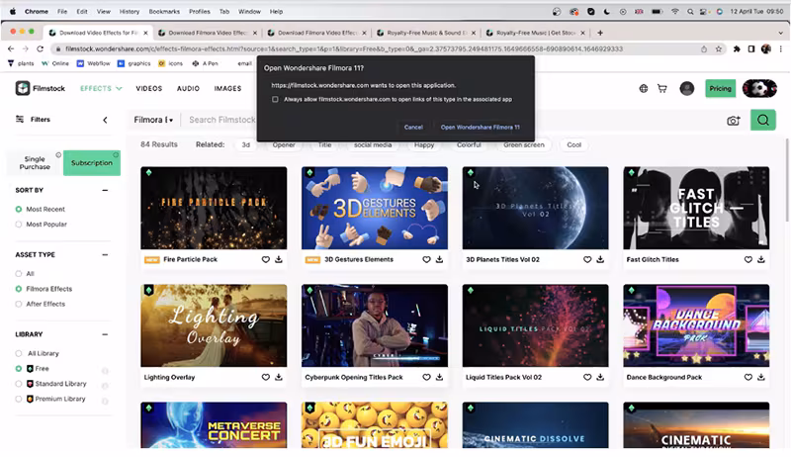The height and width of the screenshot is (457, 791).
Task: Select Premium Library radio option
Action: [x=19, y=399]
